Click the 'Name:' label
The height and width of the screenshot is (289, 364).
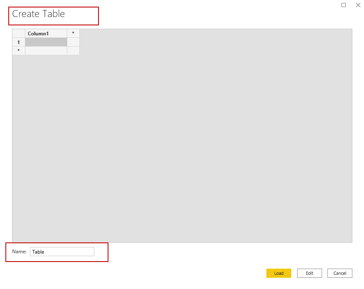pyautogui.click(x=19, y=252)
